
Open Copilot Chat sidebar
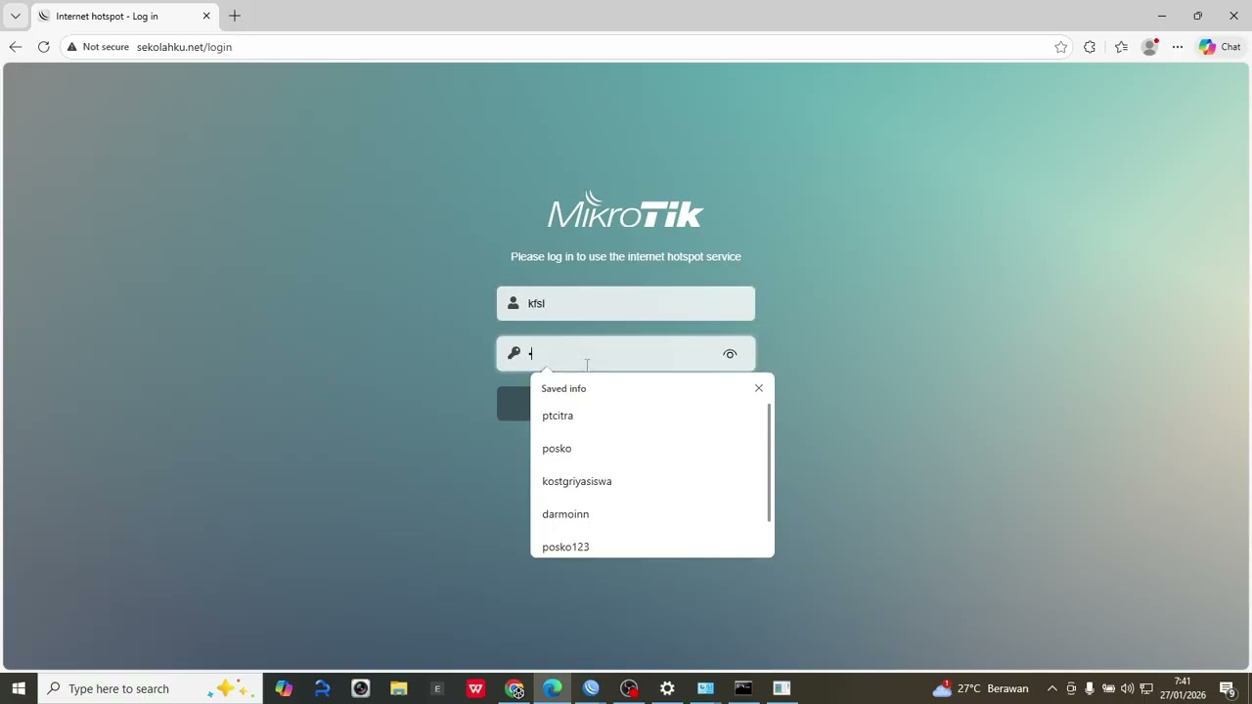(1220, 47)
